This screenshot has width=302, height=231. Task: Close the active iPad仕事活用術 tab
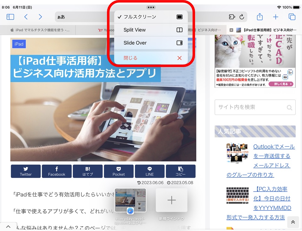tap(232, 30)
